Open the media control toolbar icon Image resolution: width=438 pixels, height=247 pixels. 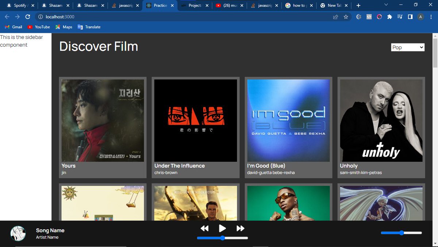(400, 17)
